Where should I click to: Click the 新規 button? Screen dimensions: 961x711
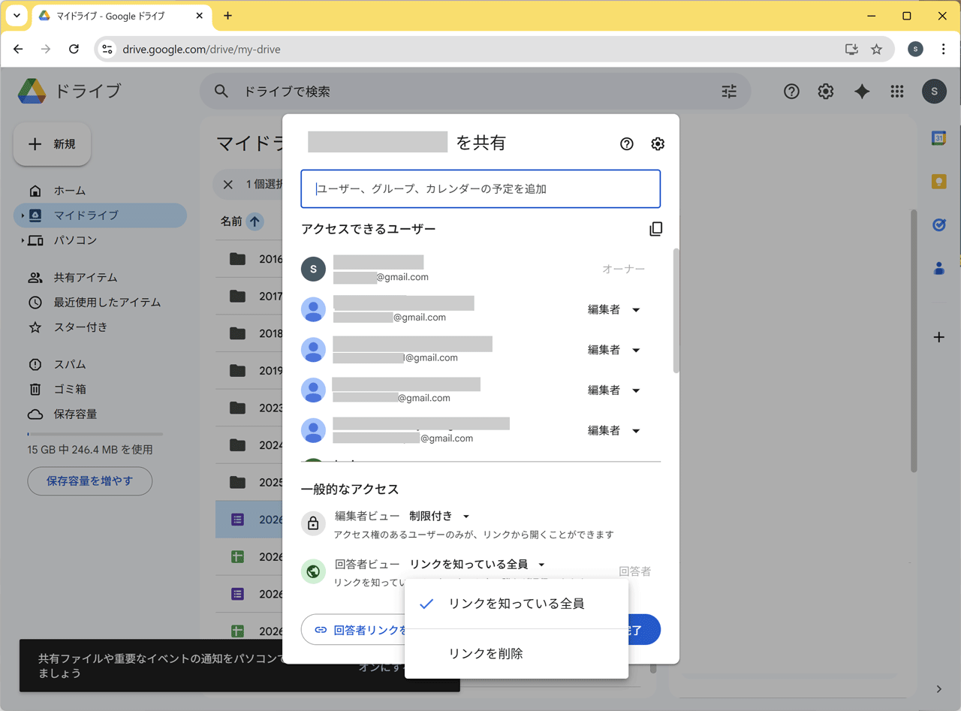(x=53, y=144)
